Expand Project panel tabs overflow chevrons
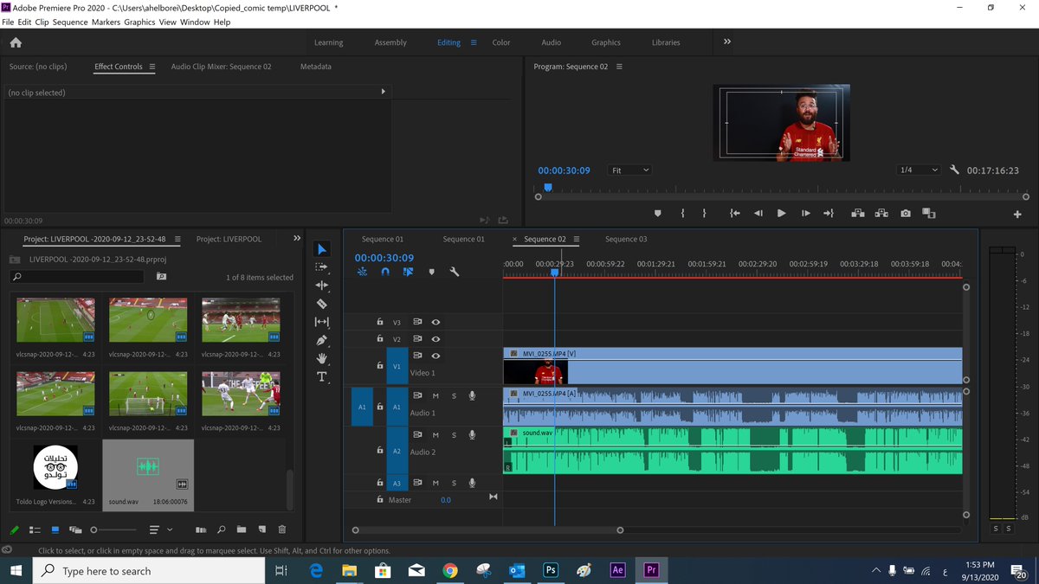 [297, 239]
